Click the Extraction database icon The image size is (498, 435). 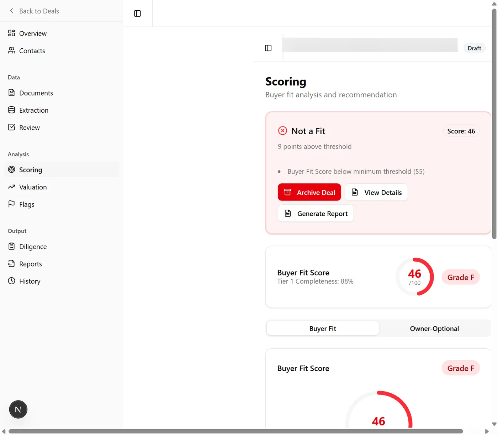11,110
